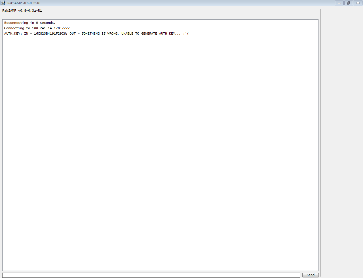Restore down the RakSAMP window
Viewport: 363px width, 278px height.
(349, 3)
